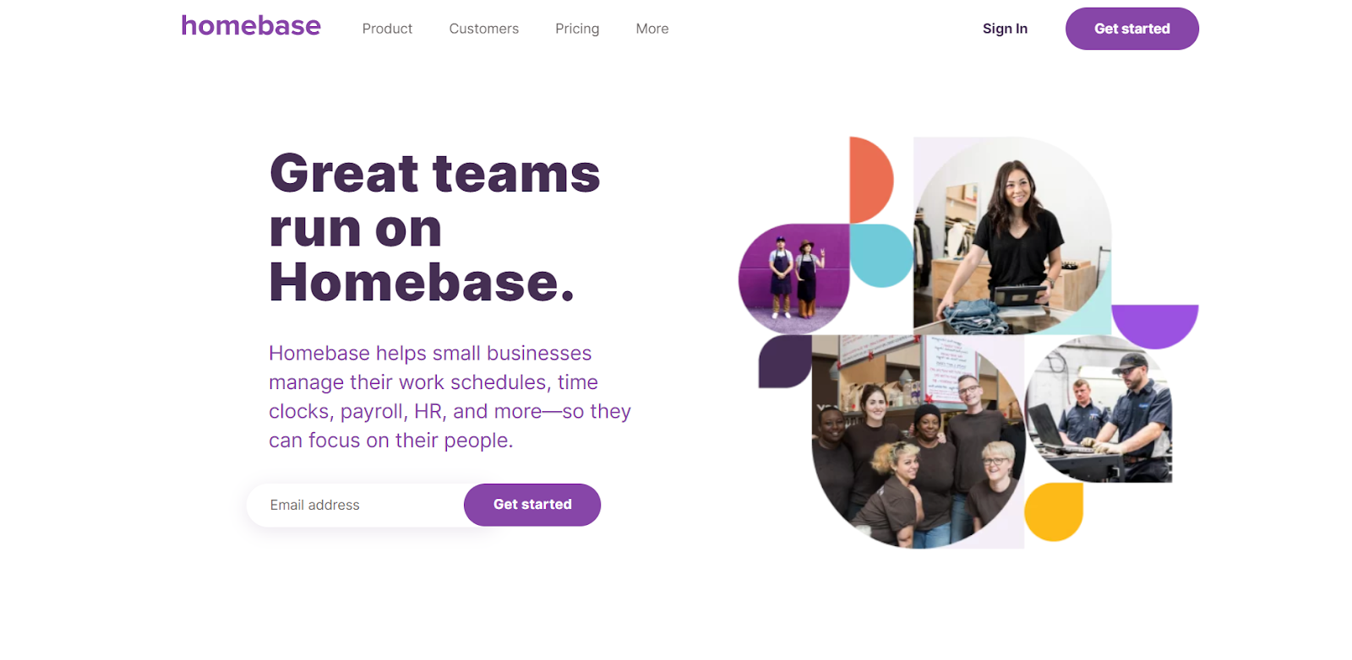Click Get started beside email field
This screenshot has width=1352, height=660.
pyautogui.click(x=532, y=505)
